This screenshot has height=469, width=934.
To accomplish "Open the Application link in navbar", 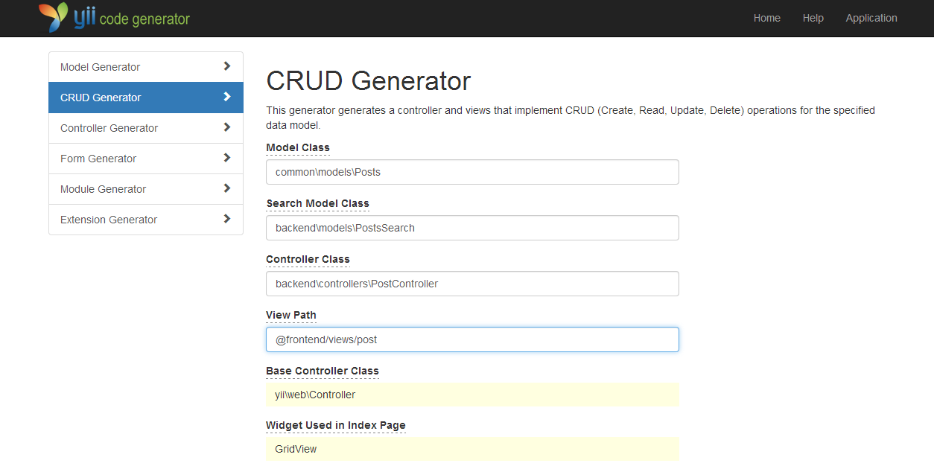I will click(x=871, y=18).
